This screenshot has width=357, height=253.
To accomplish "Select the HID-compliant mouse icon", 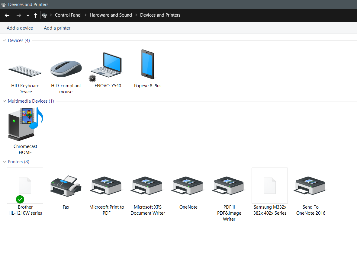I will point(66,69).
